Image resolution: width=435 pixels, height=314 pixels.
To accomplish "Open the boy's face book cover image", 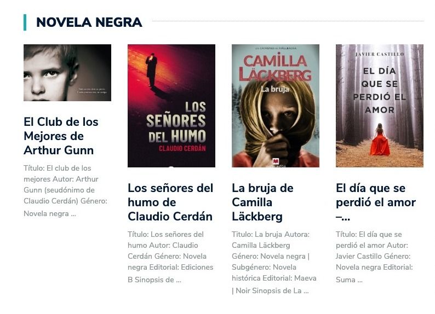I will coord(67,73).
